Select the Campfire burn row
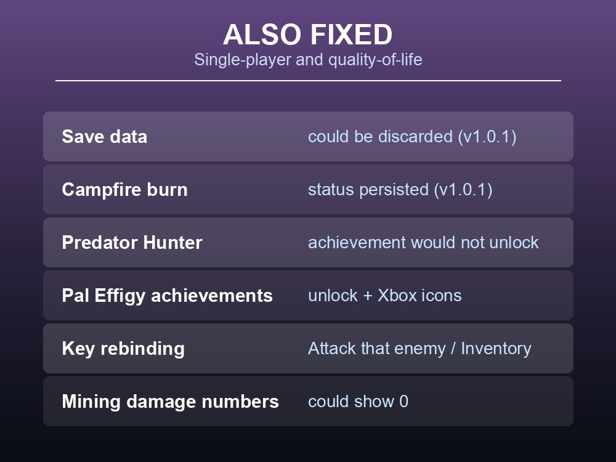 click(308, 189)
